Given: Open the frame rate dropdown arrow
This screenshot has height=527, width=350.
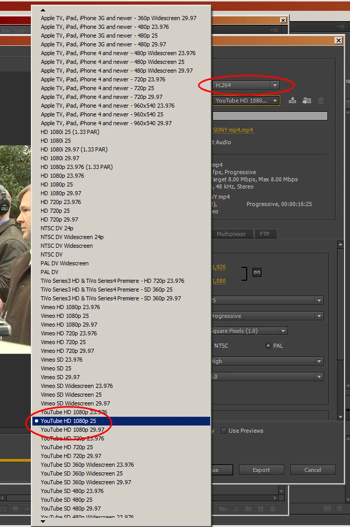Looking at the screenshot, I should coord(319,300).
